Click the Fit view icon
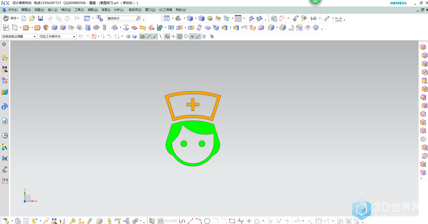428x224 pixels. (x=167, y=18)
